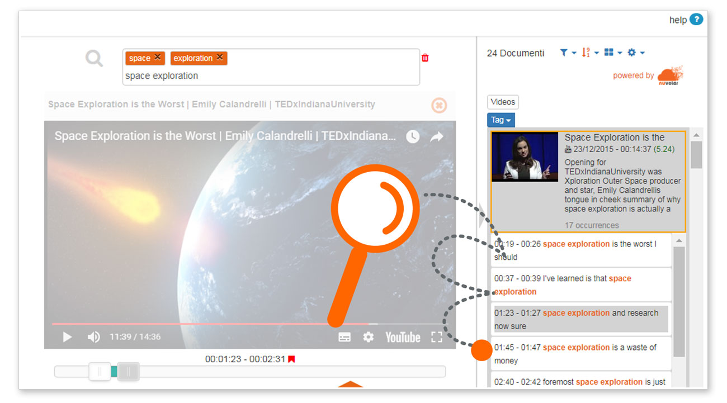727x403 pixels.
Task: Jump to the 00:37 - 00:39 transcript occurrence
Action: 580,285
